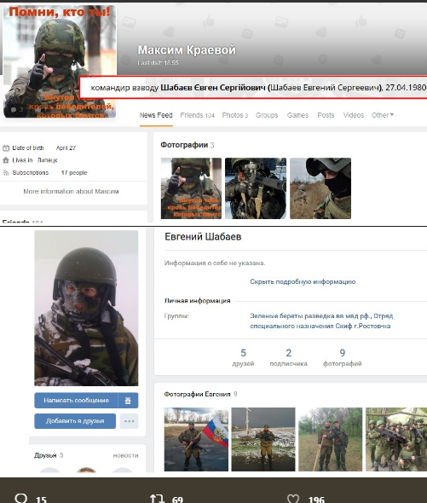Click the birthday calendar icon

tap(6, 147)
